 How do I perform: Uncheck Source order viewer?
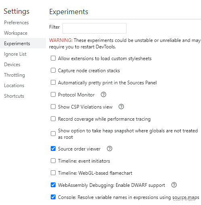coord(53,149)
